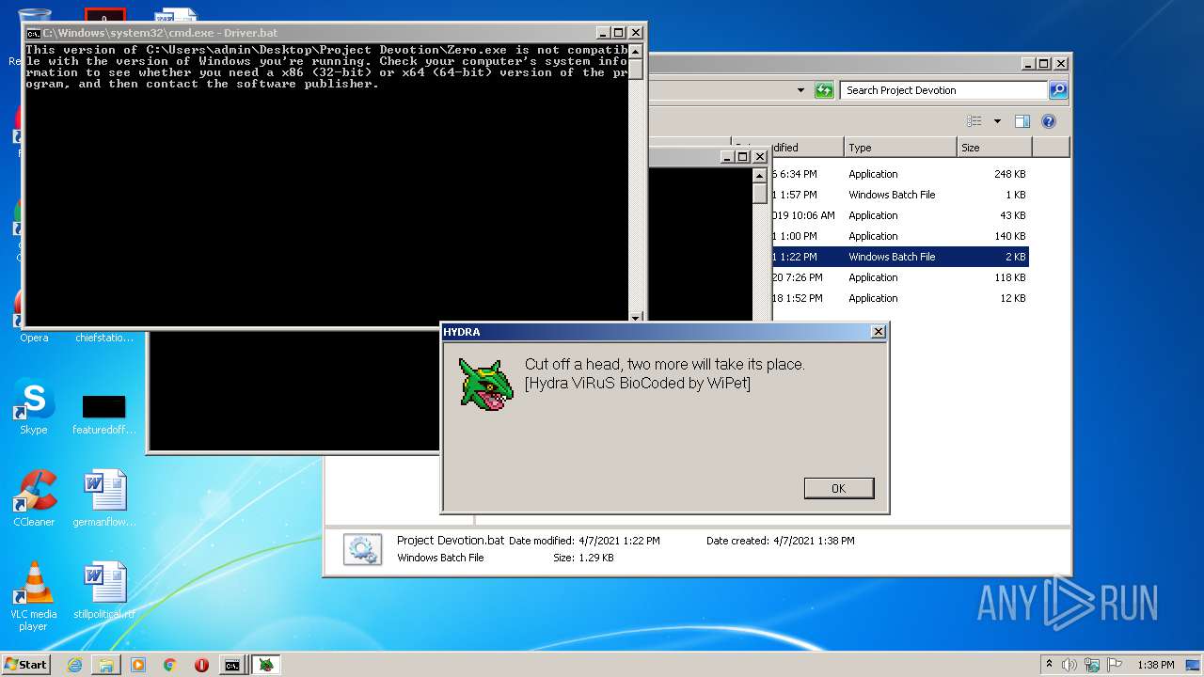Viewport: 1204px width, 677px height.
Task: Open the Opera desktop shortcut
Action: click(x=34, y=320)
